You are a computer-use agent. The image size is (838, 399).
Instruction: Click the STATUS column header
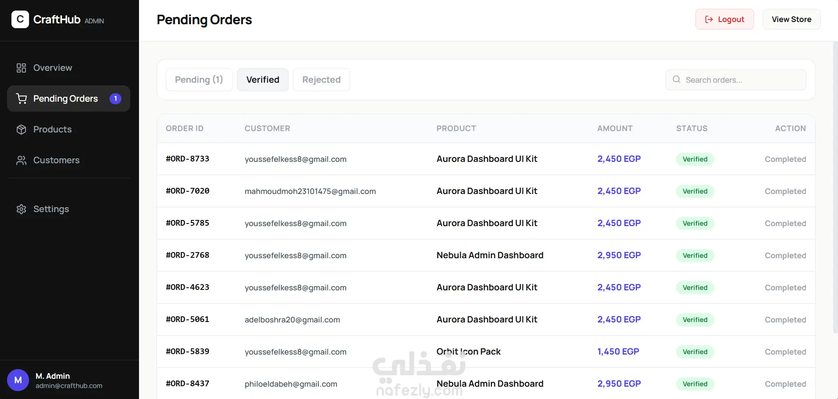coord(692,128)
